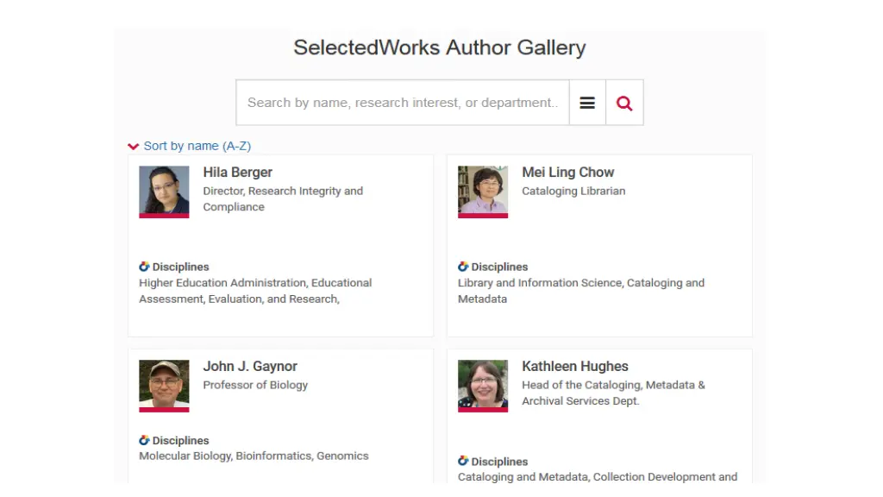
Task: Click the Cataloging Librarian title text
Action: pyautogui.click(x=573, y=191)
